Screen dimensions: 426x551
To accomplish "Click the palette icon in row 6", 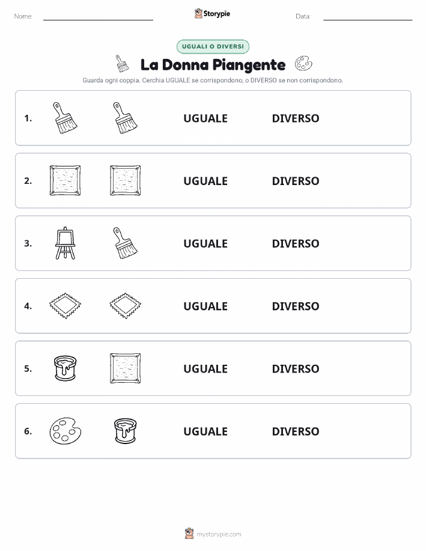I will [65, 431].
